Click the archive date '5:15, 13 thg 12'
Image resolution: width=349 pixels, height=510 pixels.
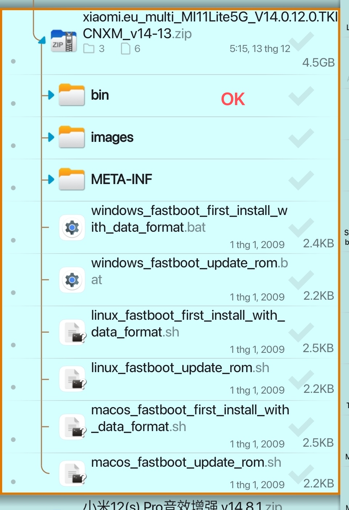point(260,49)
